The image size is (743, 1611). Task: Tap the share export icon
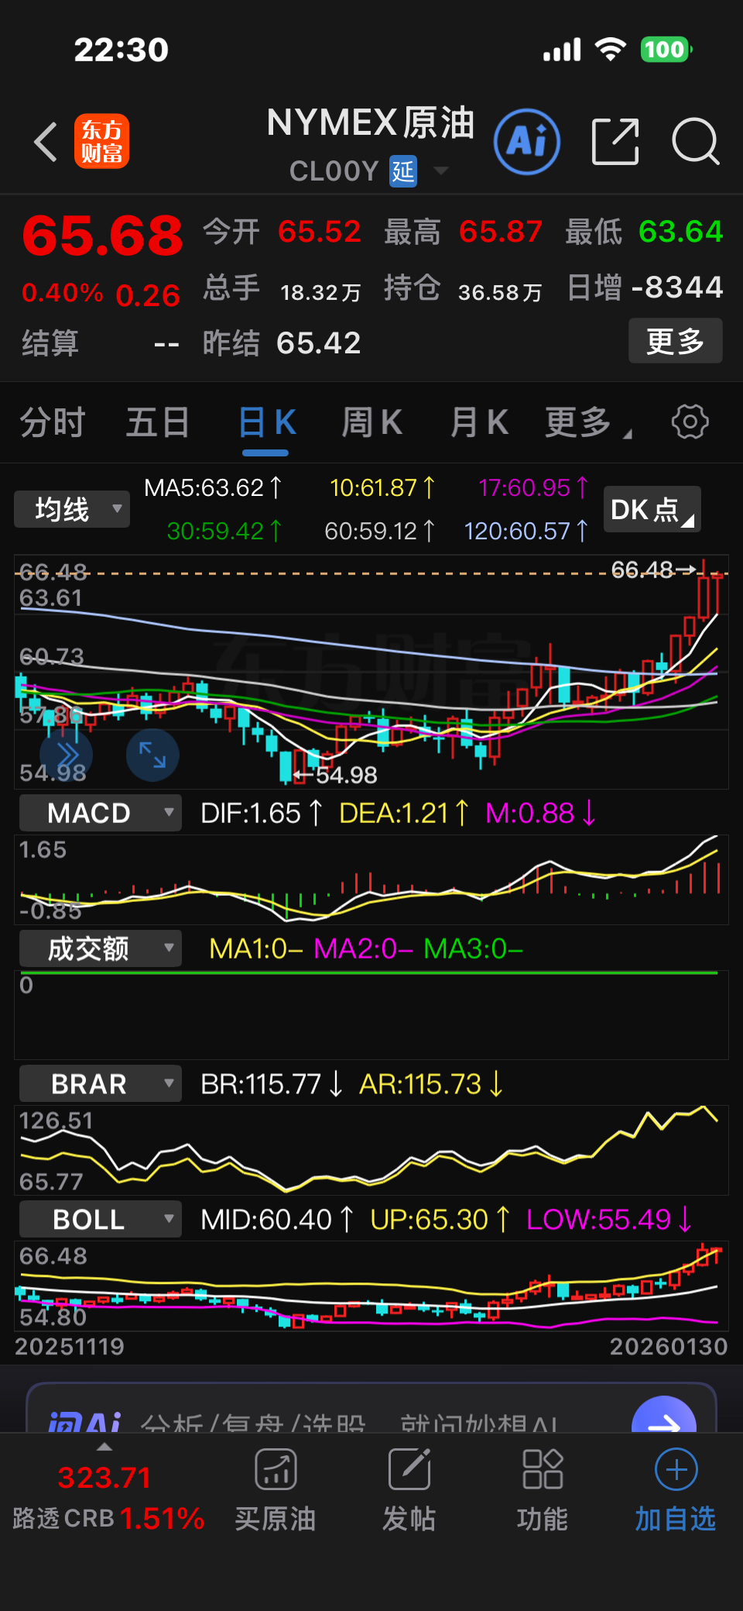coord(615,142)
